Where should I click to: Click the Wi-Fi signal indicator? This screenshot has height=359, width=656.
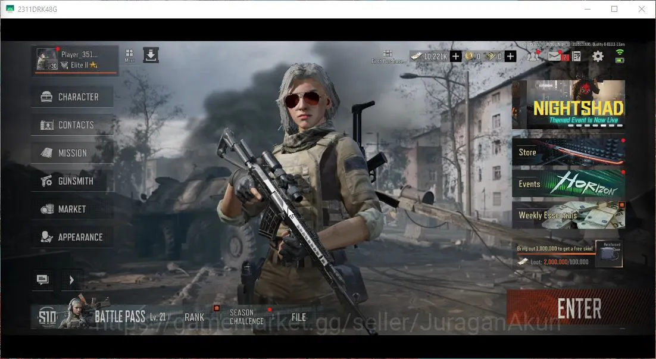[620, 52]
